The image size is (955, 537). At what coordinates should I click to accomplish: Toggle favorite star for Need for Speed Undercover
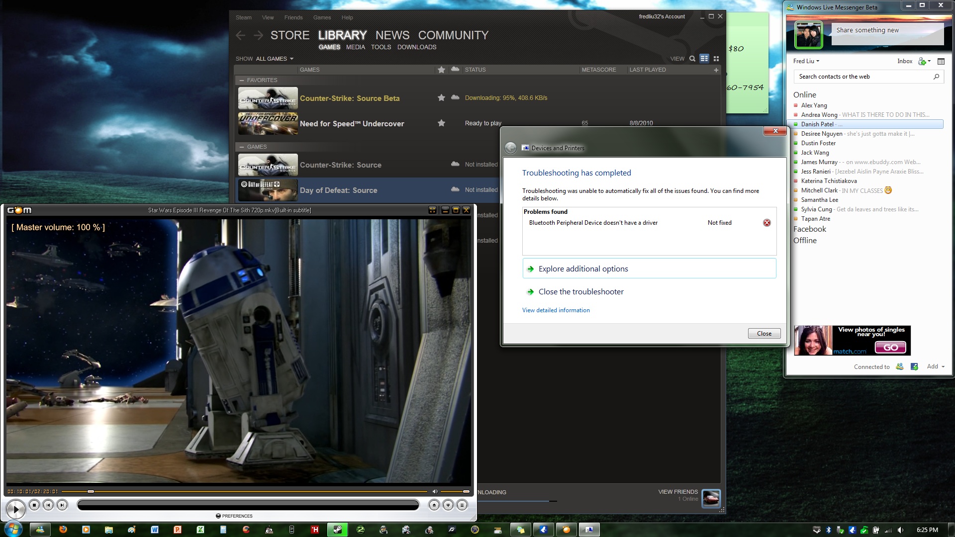pyautogui.click(x=441, y=123)
